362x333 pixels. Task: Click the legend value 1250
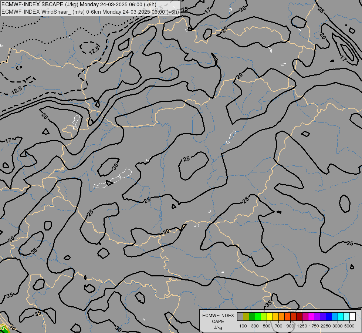click(302, 326)
